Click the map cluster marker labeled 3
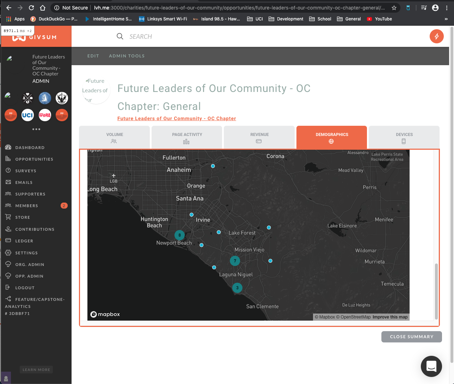454x384 pixels. (237, 288)
